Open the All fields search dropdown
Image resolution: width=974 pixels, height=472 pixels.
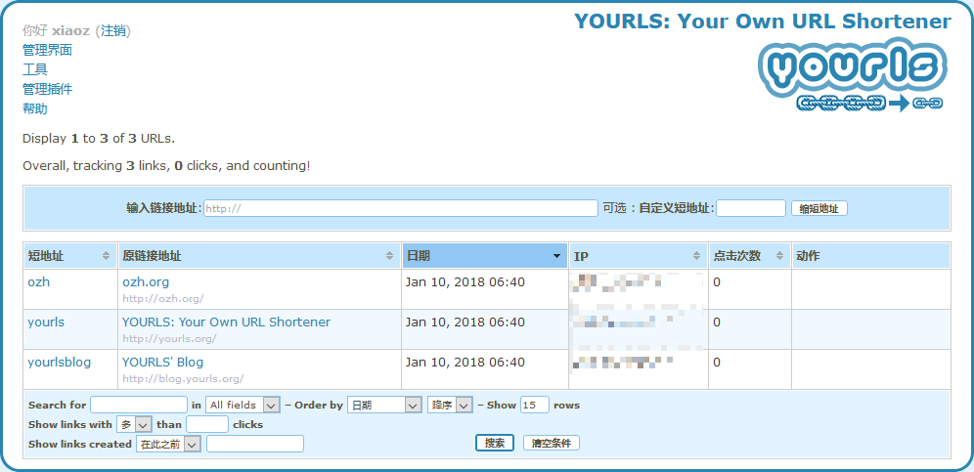tap(243, 405)
